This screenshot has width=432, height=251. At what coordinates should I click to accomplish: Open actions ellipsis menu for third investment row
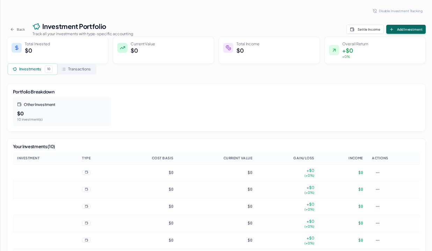tap(378, 206)
